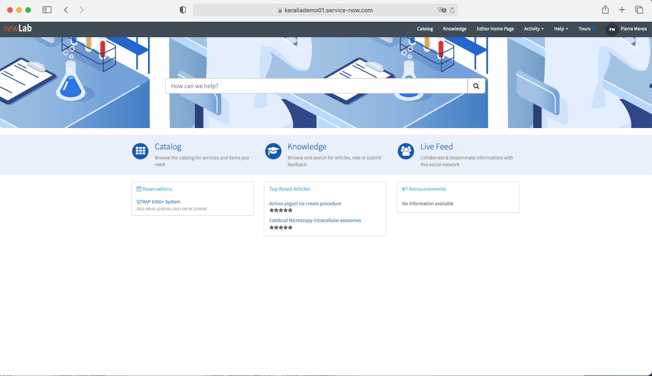Image resolution: width=652 pixels, height=376 pixels.
Task: Open a new tab with plus icon
Action: pyautogui.click(x=622, y=10)
